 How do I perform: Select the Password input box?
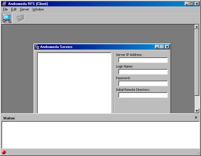pyautogui.click(x=143, y=84)
